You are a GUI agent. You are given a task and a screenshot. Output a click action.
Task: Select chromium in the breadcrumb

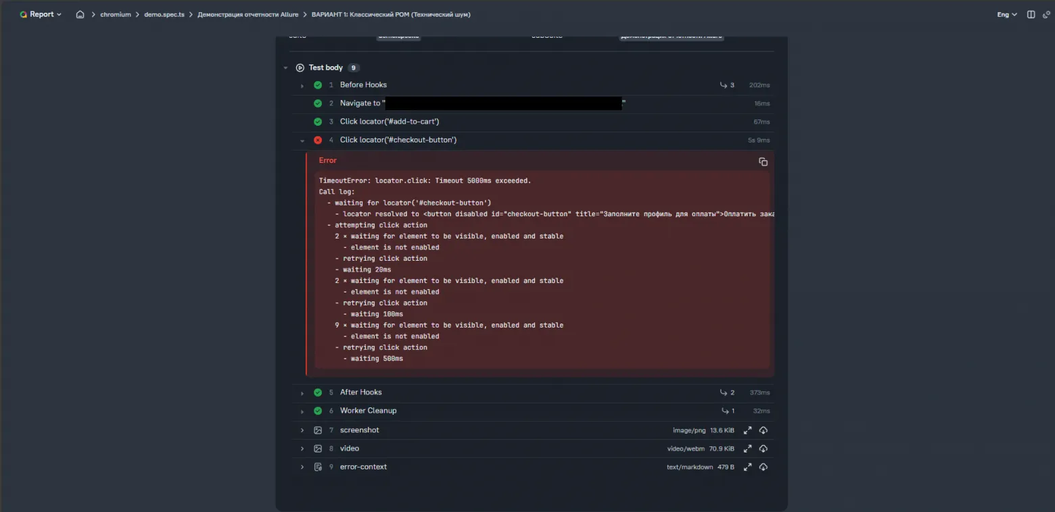click(x=115, y=14)
